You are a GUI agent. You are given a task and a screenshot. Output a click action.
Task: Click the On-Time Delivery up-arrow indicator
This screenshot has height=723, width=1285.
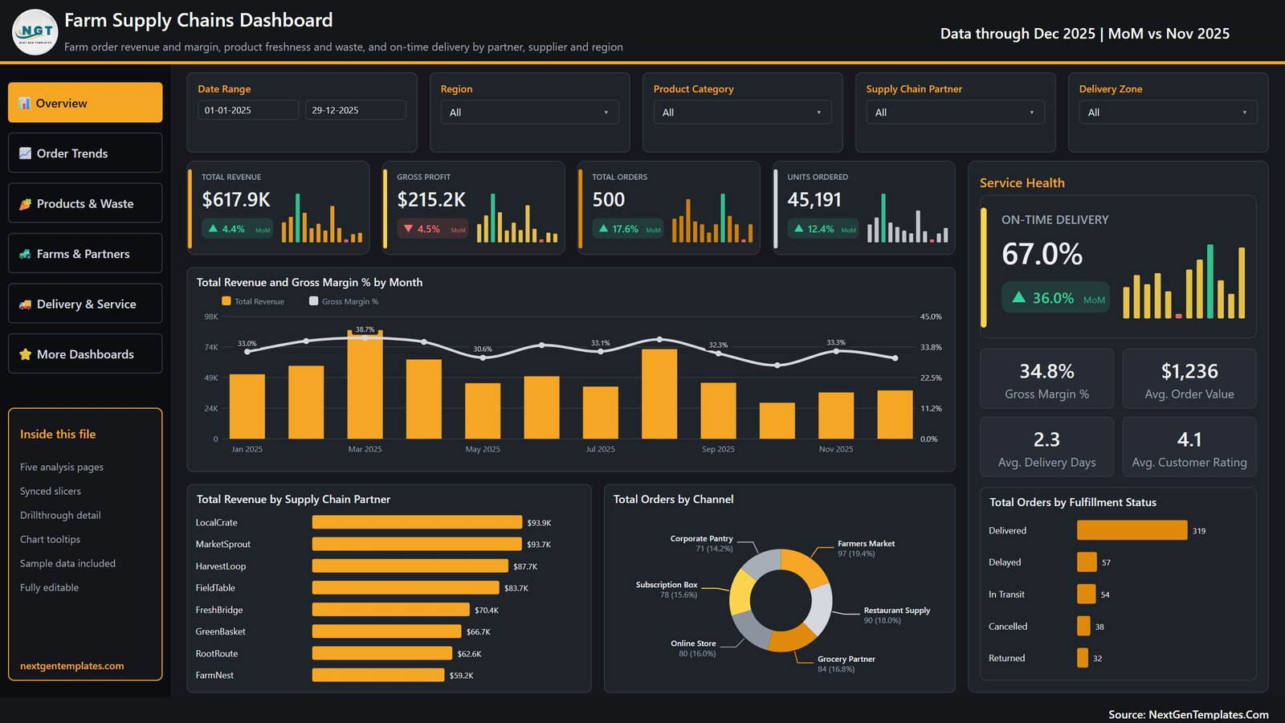1018,297
